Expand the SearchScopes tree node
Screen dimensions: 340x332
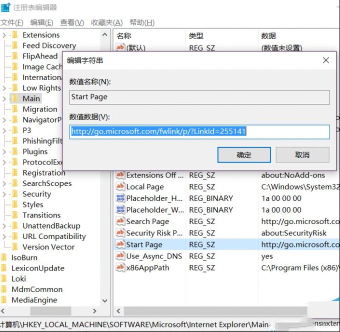point(4,183)
